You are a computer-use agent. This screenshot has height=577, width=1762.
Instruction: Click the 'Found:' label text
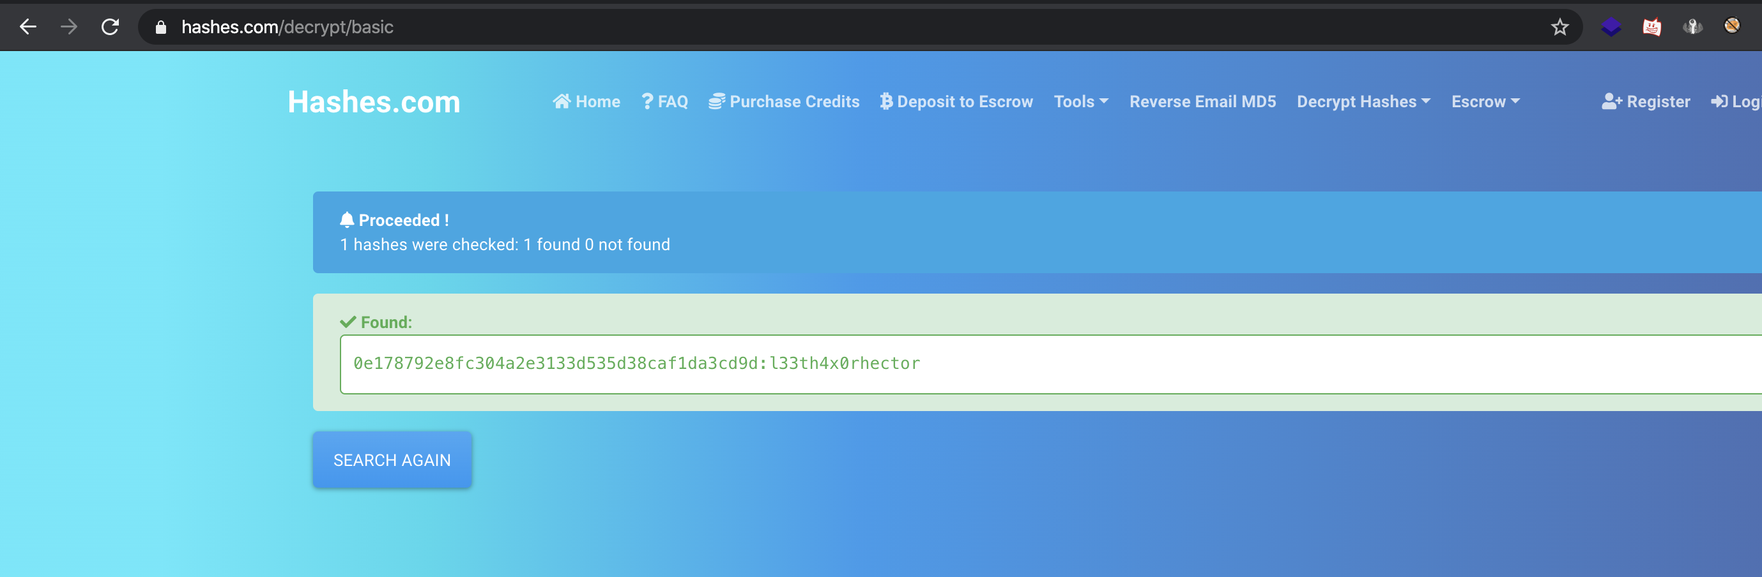pyautogui.click(x=387, y=322)
